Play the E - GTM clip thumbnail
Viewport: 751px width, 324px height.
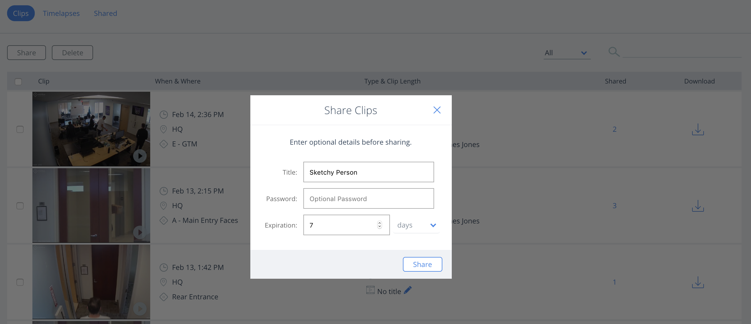click(140, 156)
